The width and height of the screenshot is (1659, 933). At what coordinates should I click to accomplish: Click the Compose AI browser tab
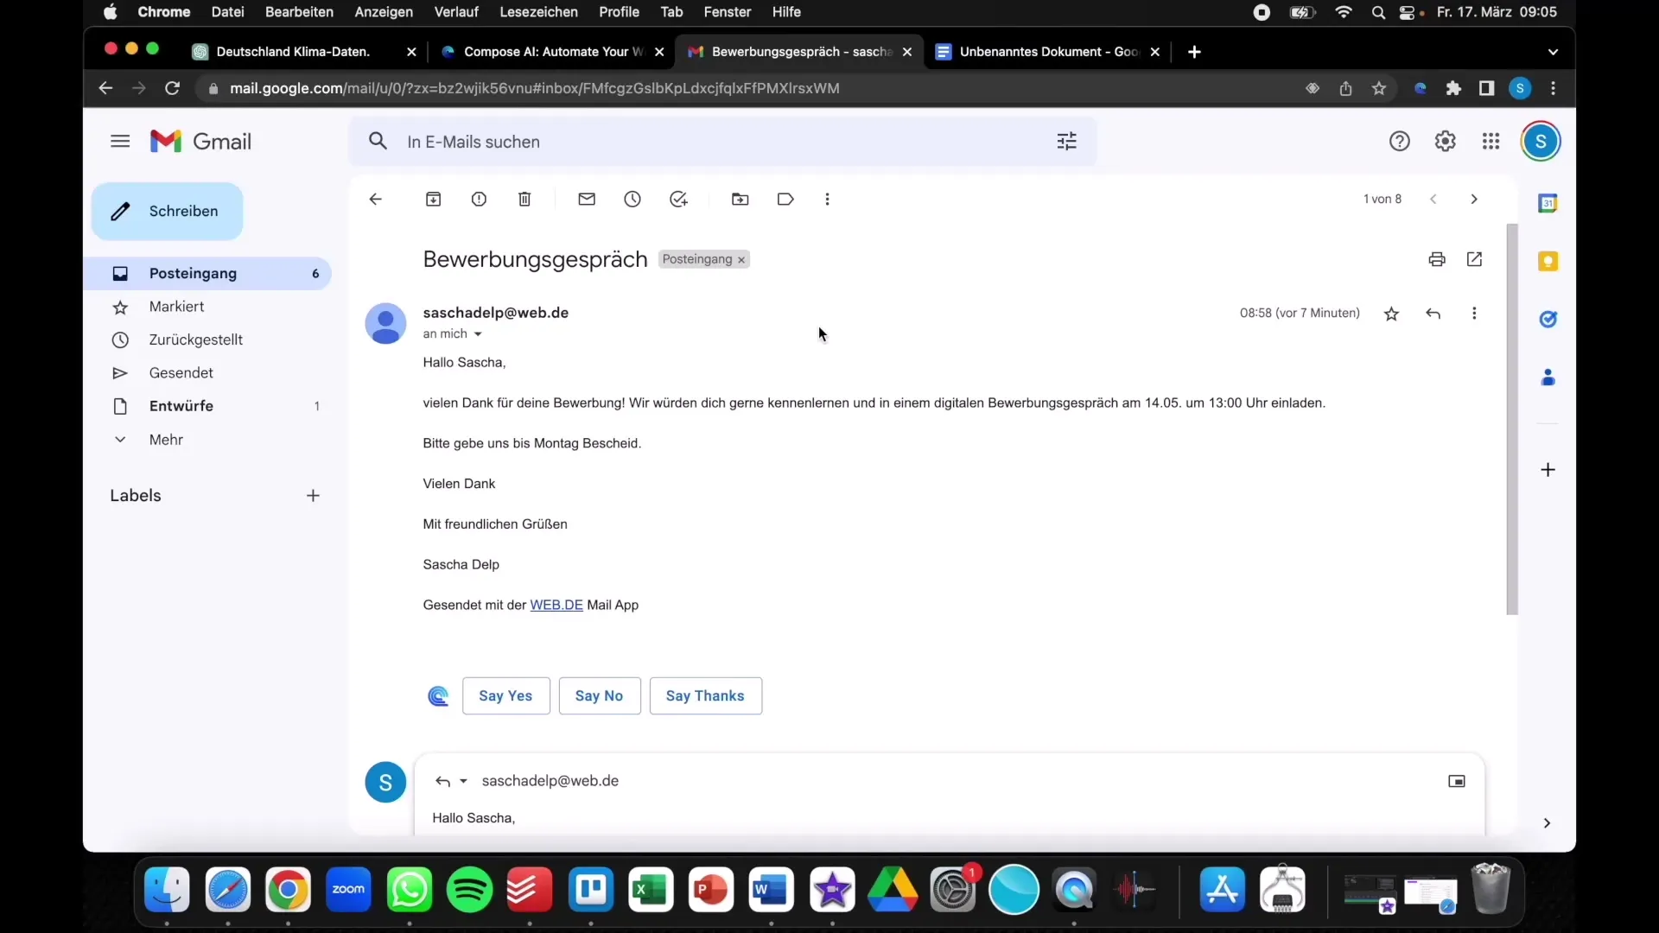point(553,51)
